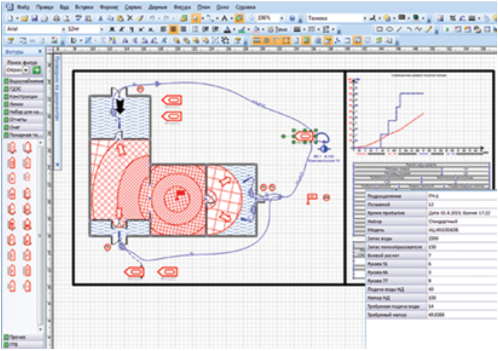
Task: Open the Окно menu
Action: tap(222, 7)
